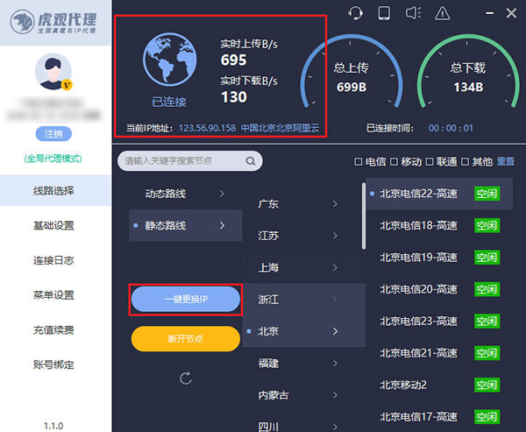Click the 中国北京北京阿里云 location link
Screen dimensions: 526x432
pos(281,128)
